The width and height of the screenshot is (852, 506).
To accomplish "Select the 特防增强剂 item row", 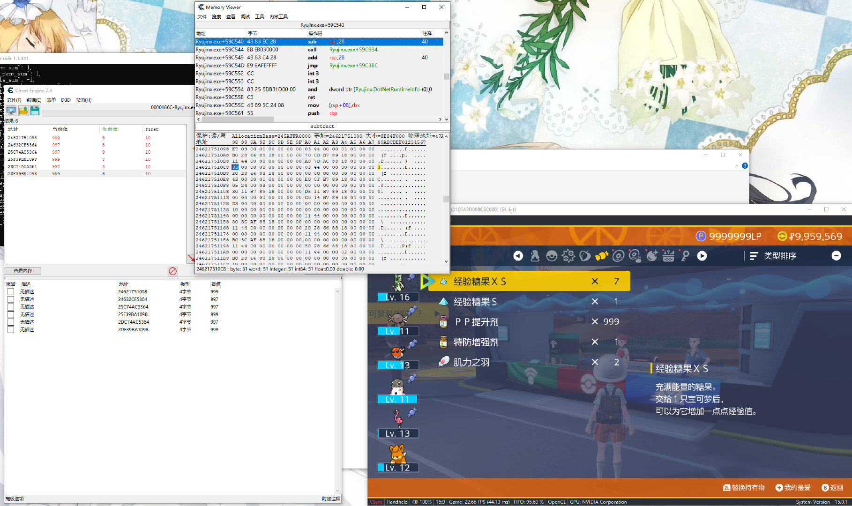I will tap(529, 342).
